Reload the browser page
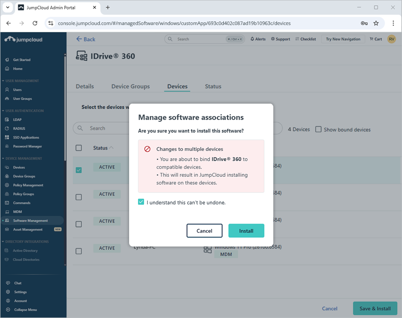This screenshot has height=318, width=402. pyautogui.click(x=35, y=23)
